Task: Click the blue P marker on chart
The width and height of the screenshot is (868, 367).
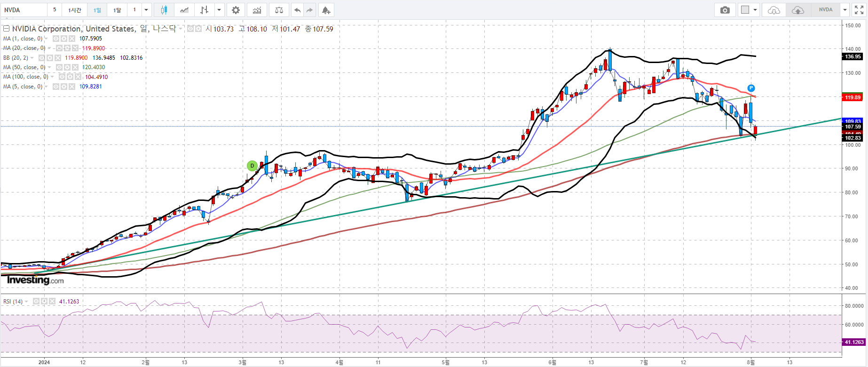Action: click(x=751, y=88)
